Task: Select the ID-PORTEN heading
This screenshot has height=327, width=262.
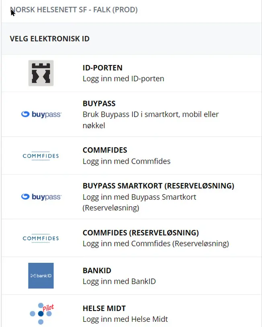Action: (x=102, y=68)
